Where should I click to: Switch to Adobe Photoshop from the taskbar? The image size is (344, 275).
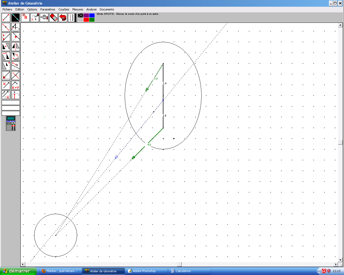[146, 271]
